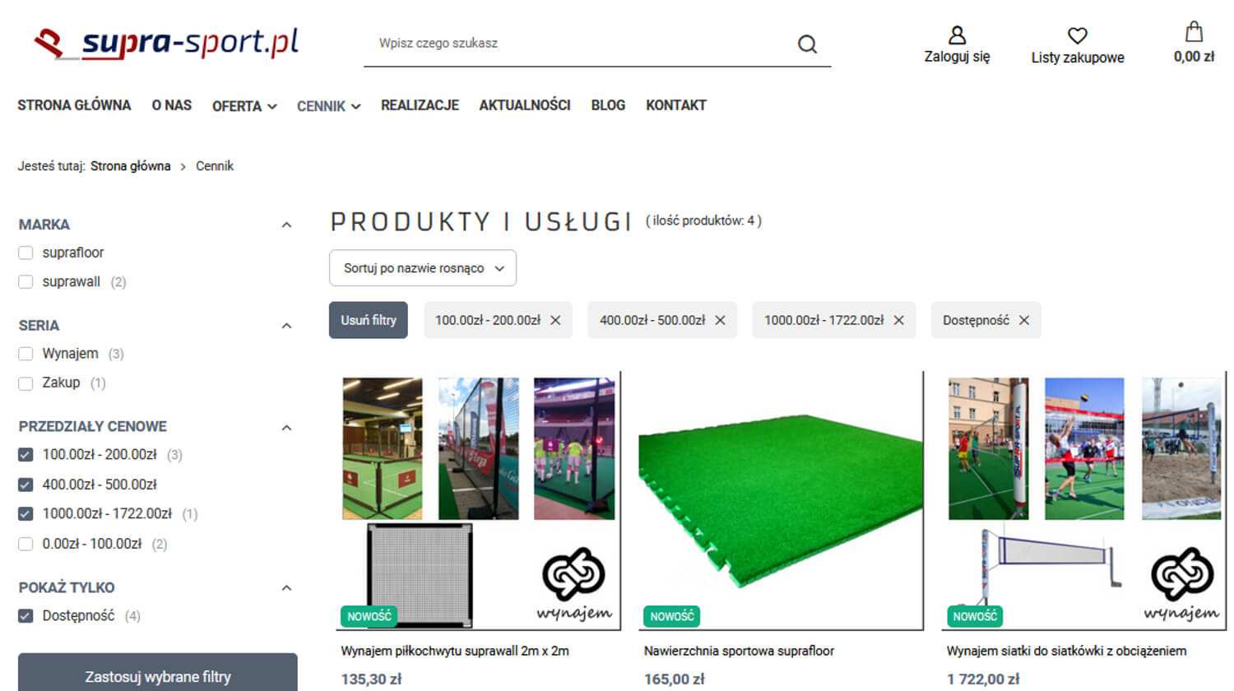Image resolution: width=1234 pixels, height=691 pixels.
Task: Go to the REALIZACJE menu item
Action: pyautogui.click(x=420, y=105)
